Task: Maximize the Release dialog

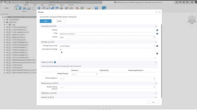Action: 156,12
